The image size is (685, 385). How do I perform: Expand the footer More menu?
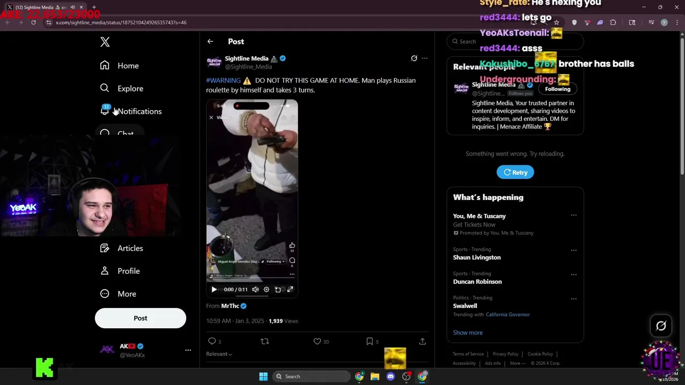click(x=517, y=363)
